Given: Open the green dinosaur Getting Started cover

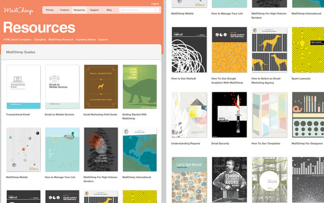Looking at the screenshot, I should [x=139, y=87].
